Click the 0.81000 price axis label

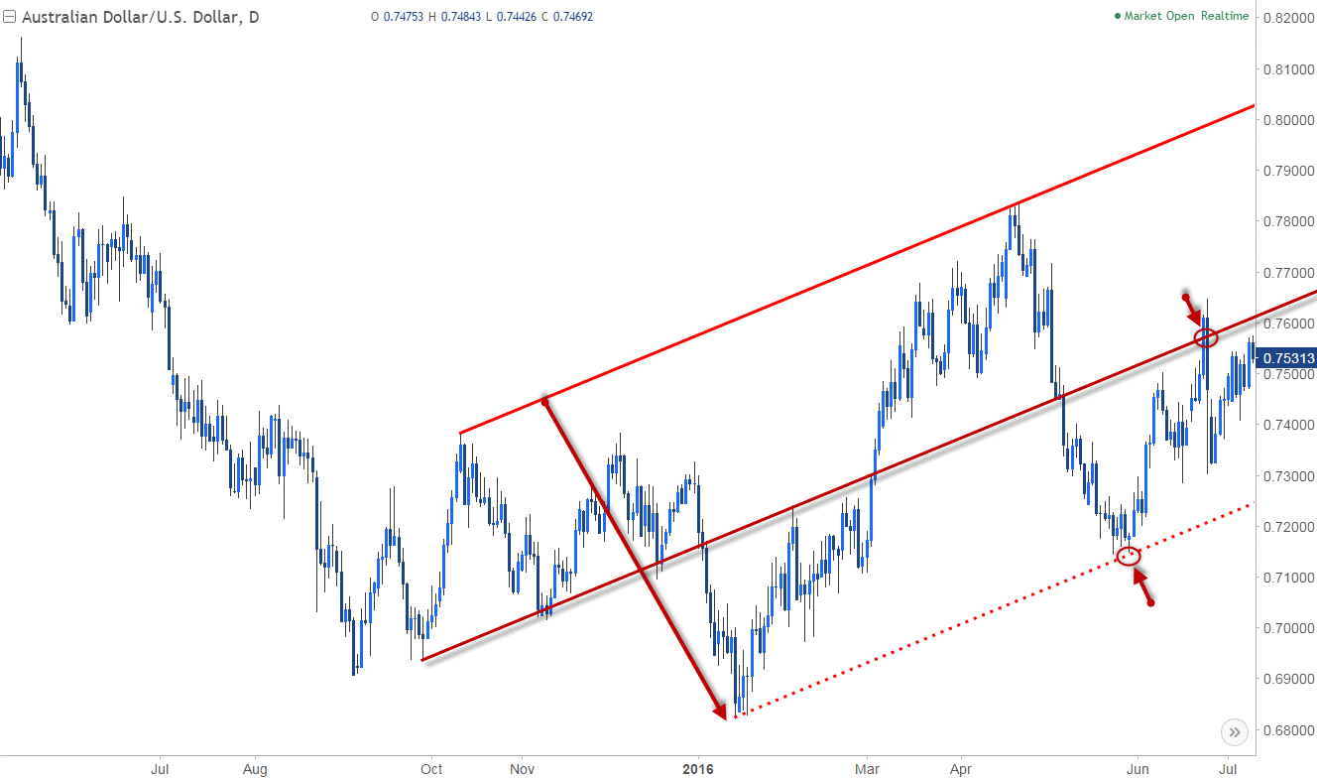[1287, 69]
